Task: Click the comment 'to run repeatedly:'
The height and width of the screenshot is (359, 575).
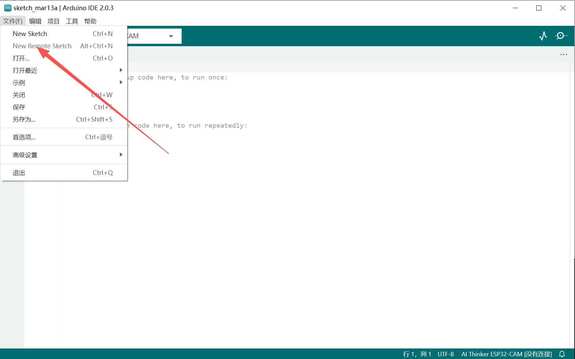Action: click(212, 126)
